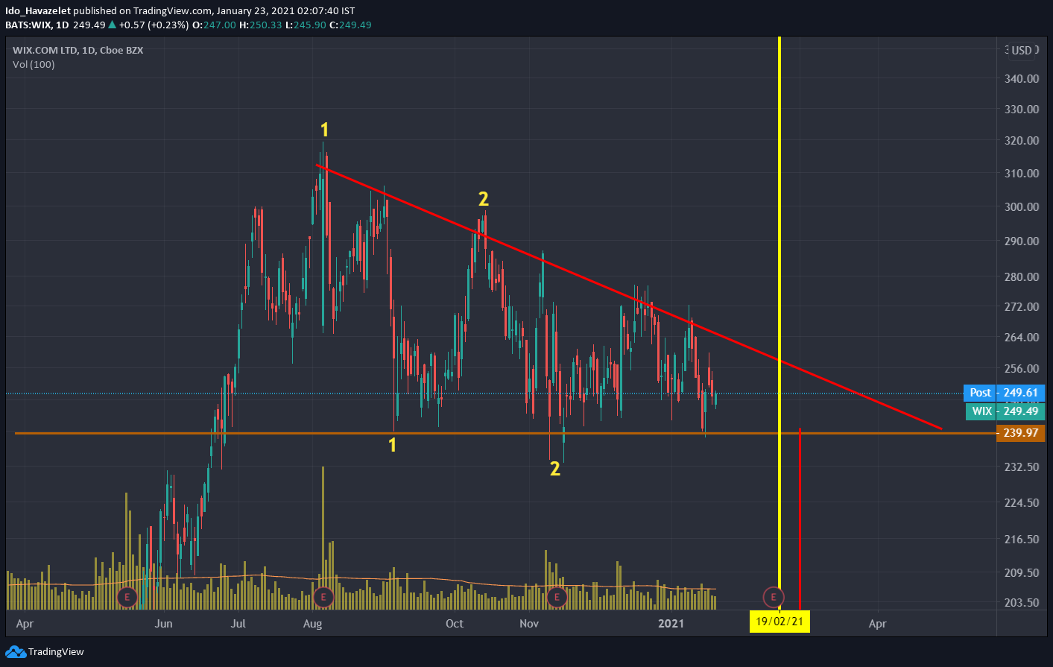
Task: Click the 320.00 price axis label
Action: click(x=1022, y=140)
